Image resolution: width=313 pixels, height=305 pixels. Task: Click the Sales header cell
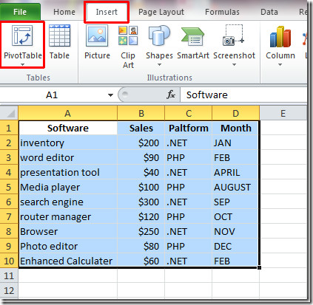coord(141,128)
